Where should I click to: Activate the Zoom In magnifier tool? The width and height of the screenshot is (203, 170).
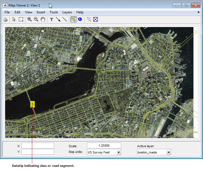tap(29, 19)
